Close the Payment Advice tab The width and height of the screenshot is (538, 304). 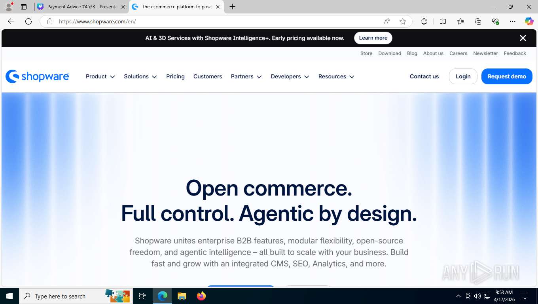[123, 7]
